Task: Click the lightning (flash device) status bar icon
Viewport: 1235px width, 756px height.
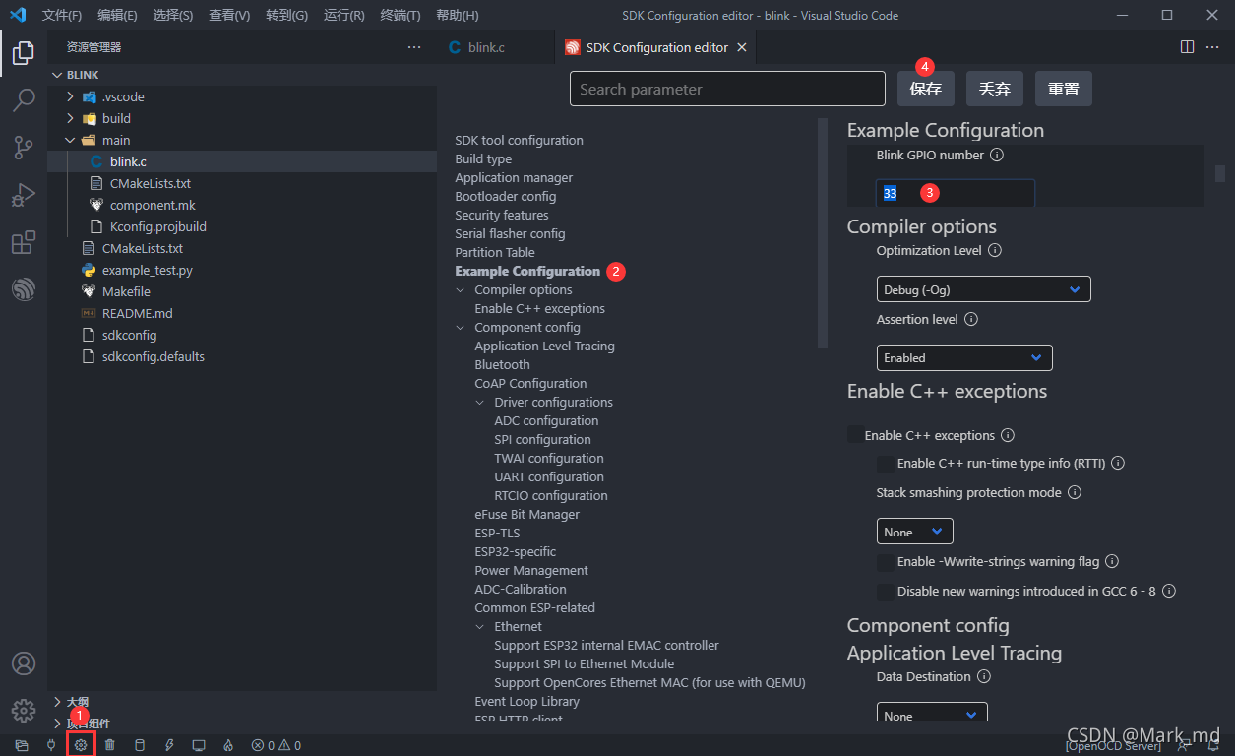Action: pyautogui.click(x=169, y=745)
